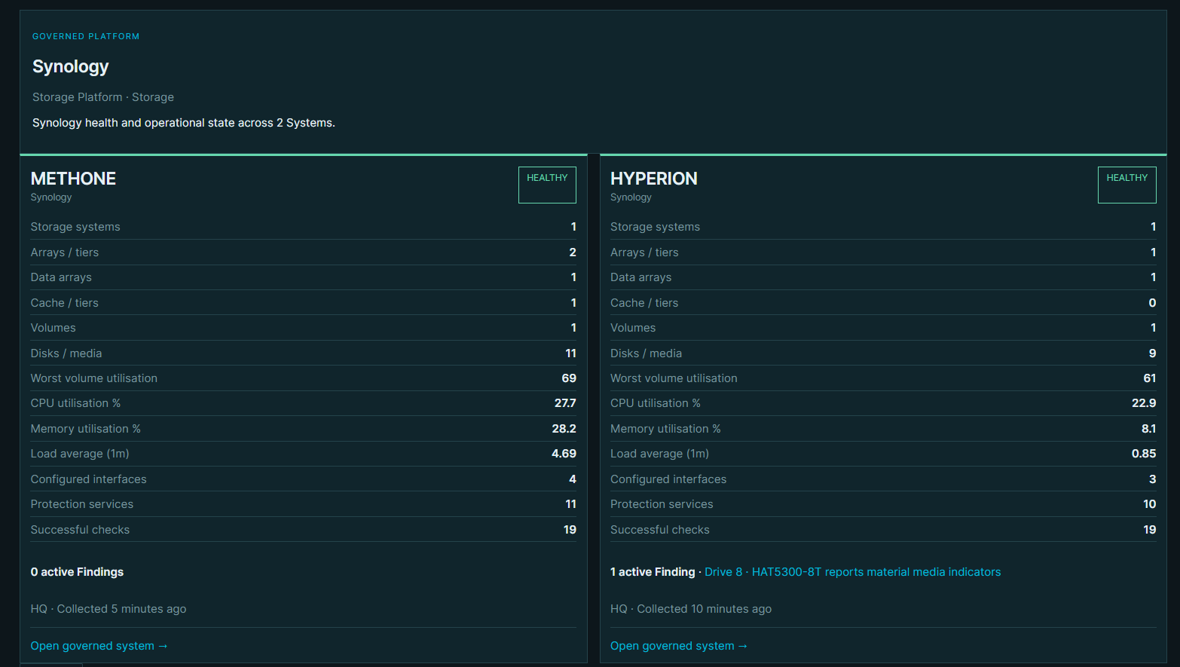Click HYPERION Successful checks row label
1180x667 pixels.
(660, 530)
